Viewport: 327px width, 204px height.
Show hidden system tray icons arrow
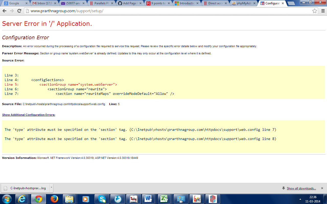pos(300,199)
